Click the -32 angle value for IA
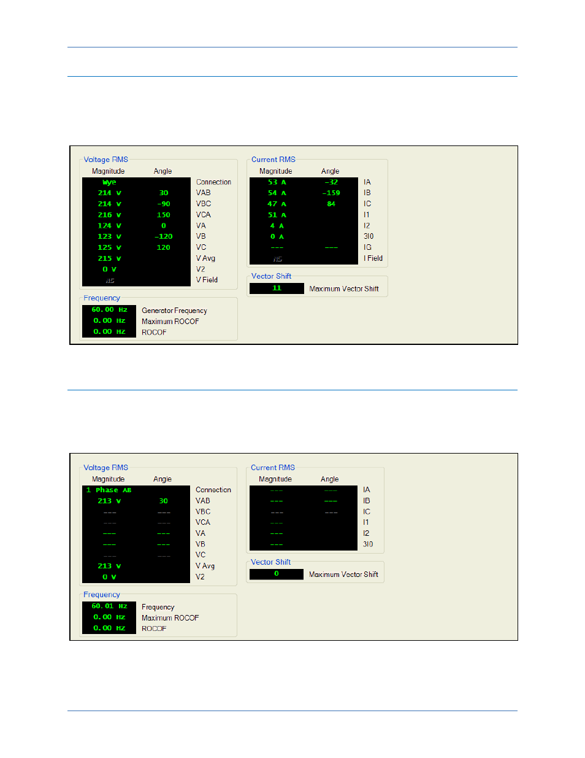Viewport: 585px width, 758px height. 331,182
